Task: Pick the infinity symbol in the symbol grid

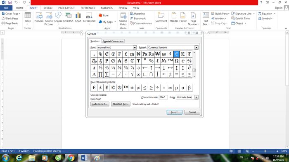Action: [x=138, y=74]
